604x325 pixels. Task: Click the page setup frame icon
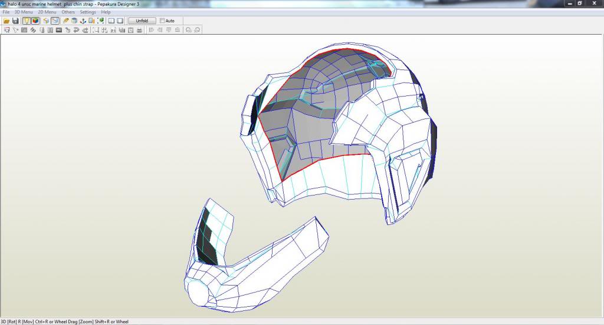[x=130, y=30]
